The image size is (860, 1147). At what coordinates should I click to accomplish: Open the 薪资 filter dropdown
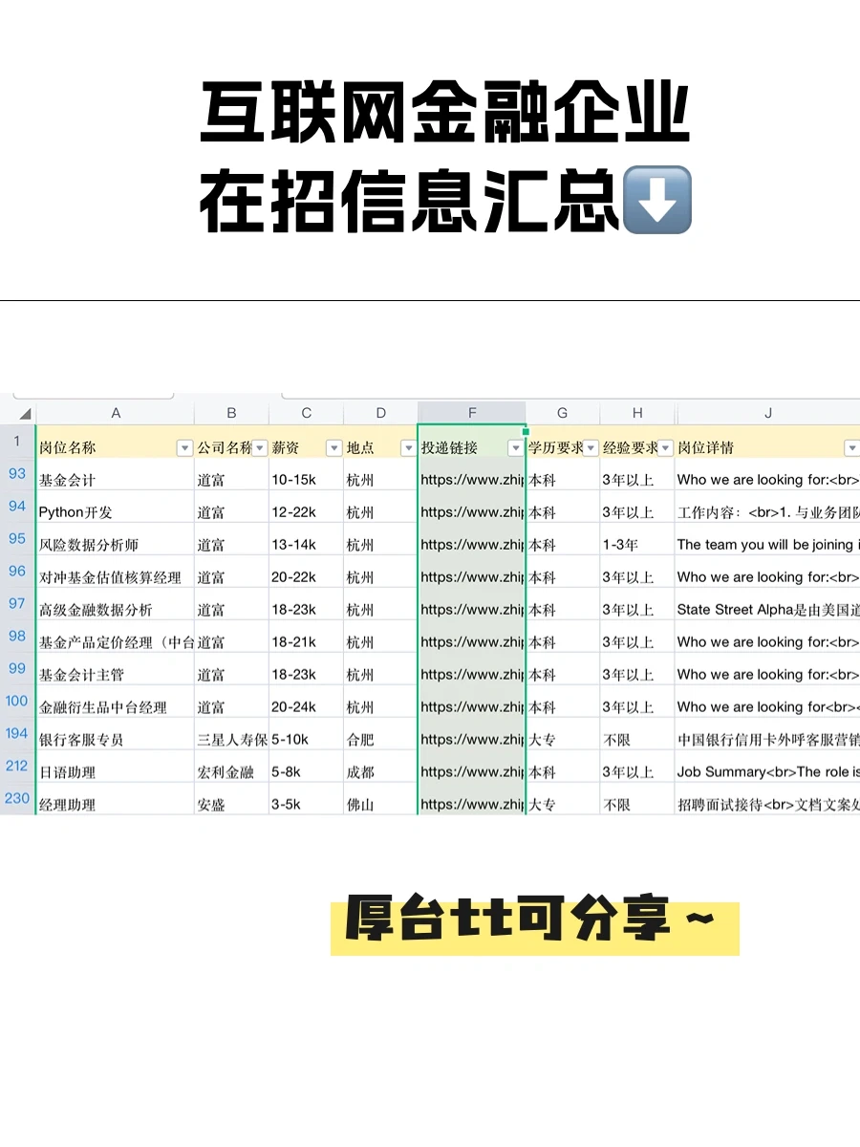tap(333, 447)
